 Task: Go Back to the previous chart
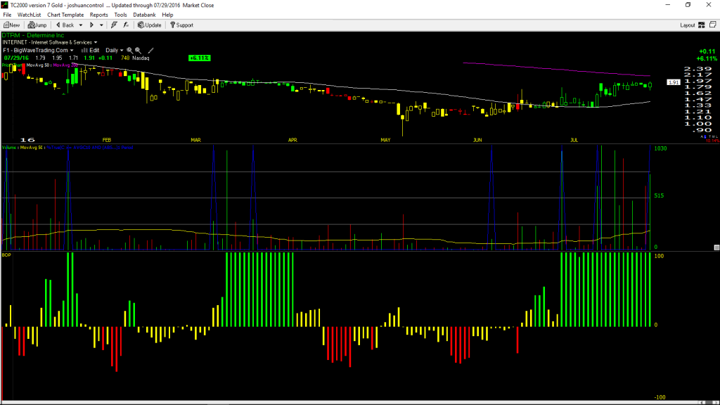(x=65, y=25)
